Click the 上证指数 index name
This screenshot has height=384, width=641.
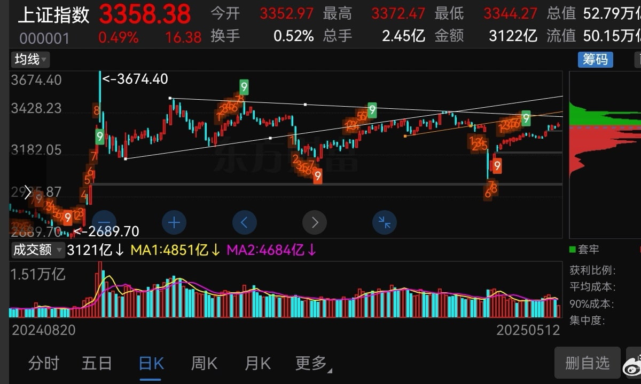point(54,15)
